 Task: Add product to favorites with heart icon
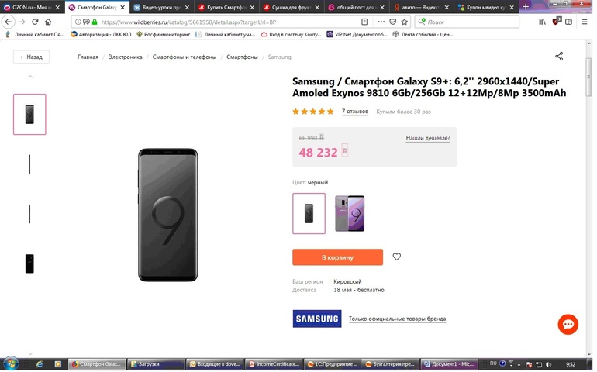tap(397, 257)
